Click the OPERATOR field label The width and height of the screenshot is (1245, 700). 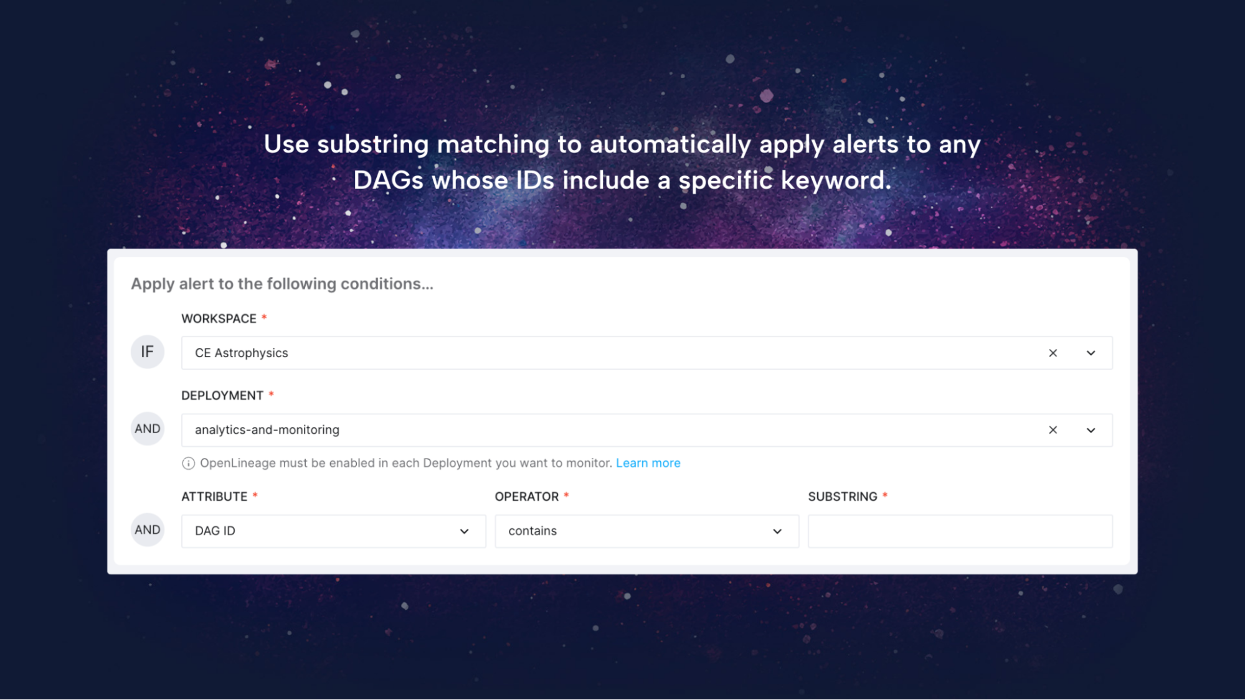(x=527, y=497)
